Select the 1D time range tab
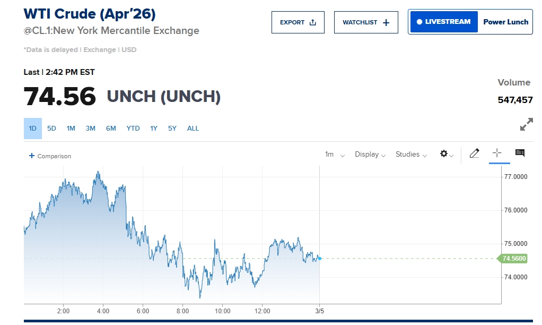Viewport: 542px width, 325px height. pyautogui.click(x=32, y=129)
